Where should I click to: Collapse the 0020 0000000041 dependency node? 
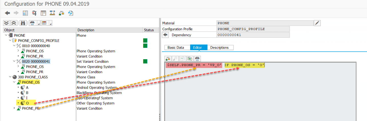tap(14, 61)
